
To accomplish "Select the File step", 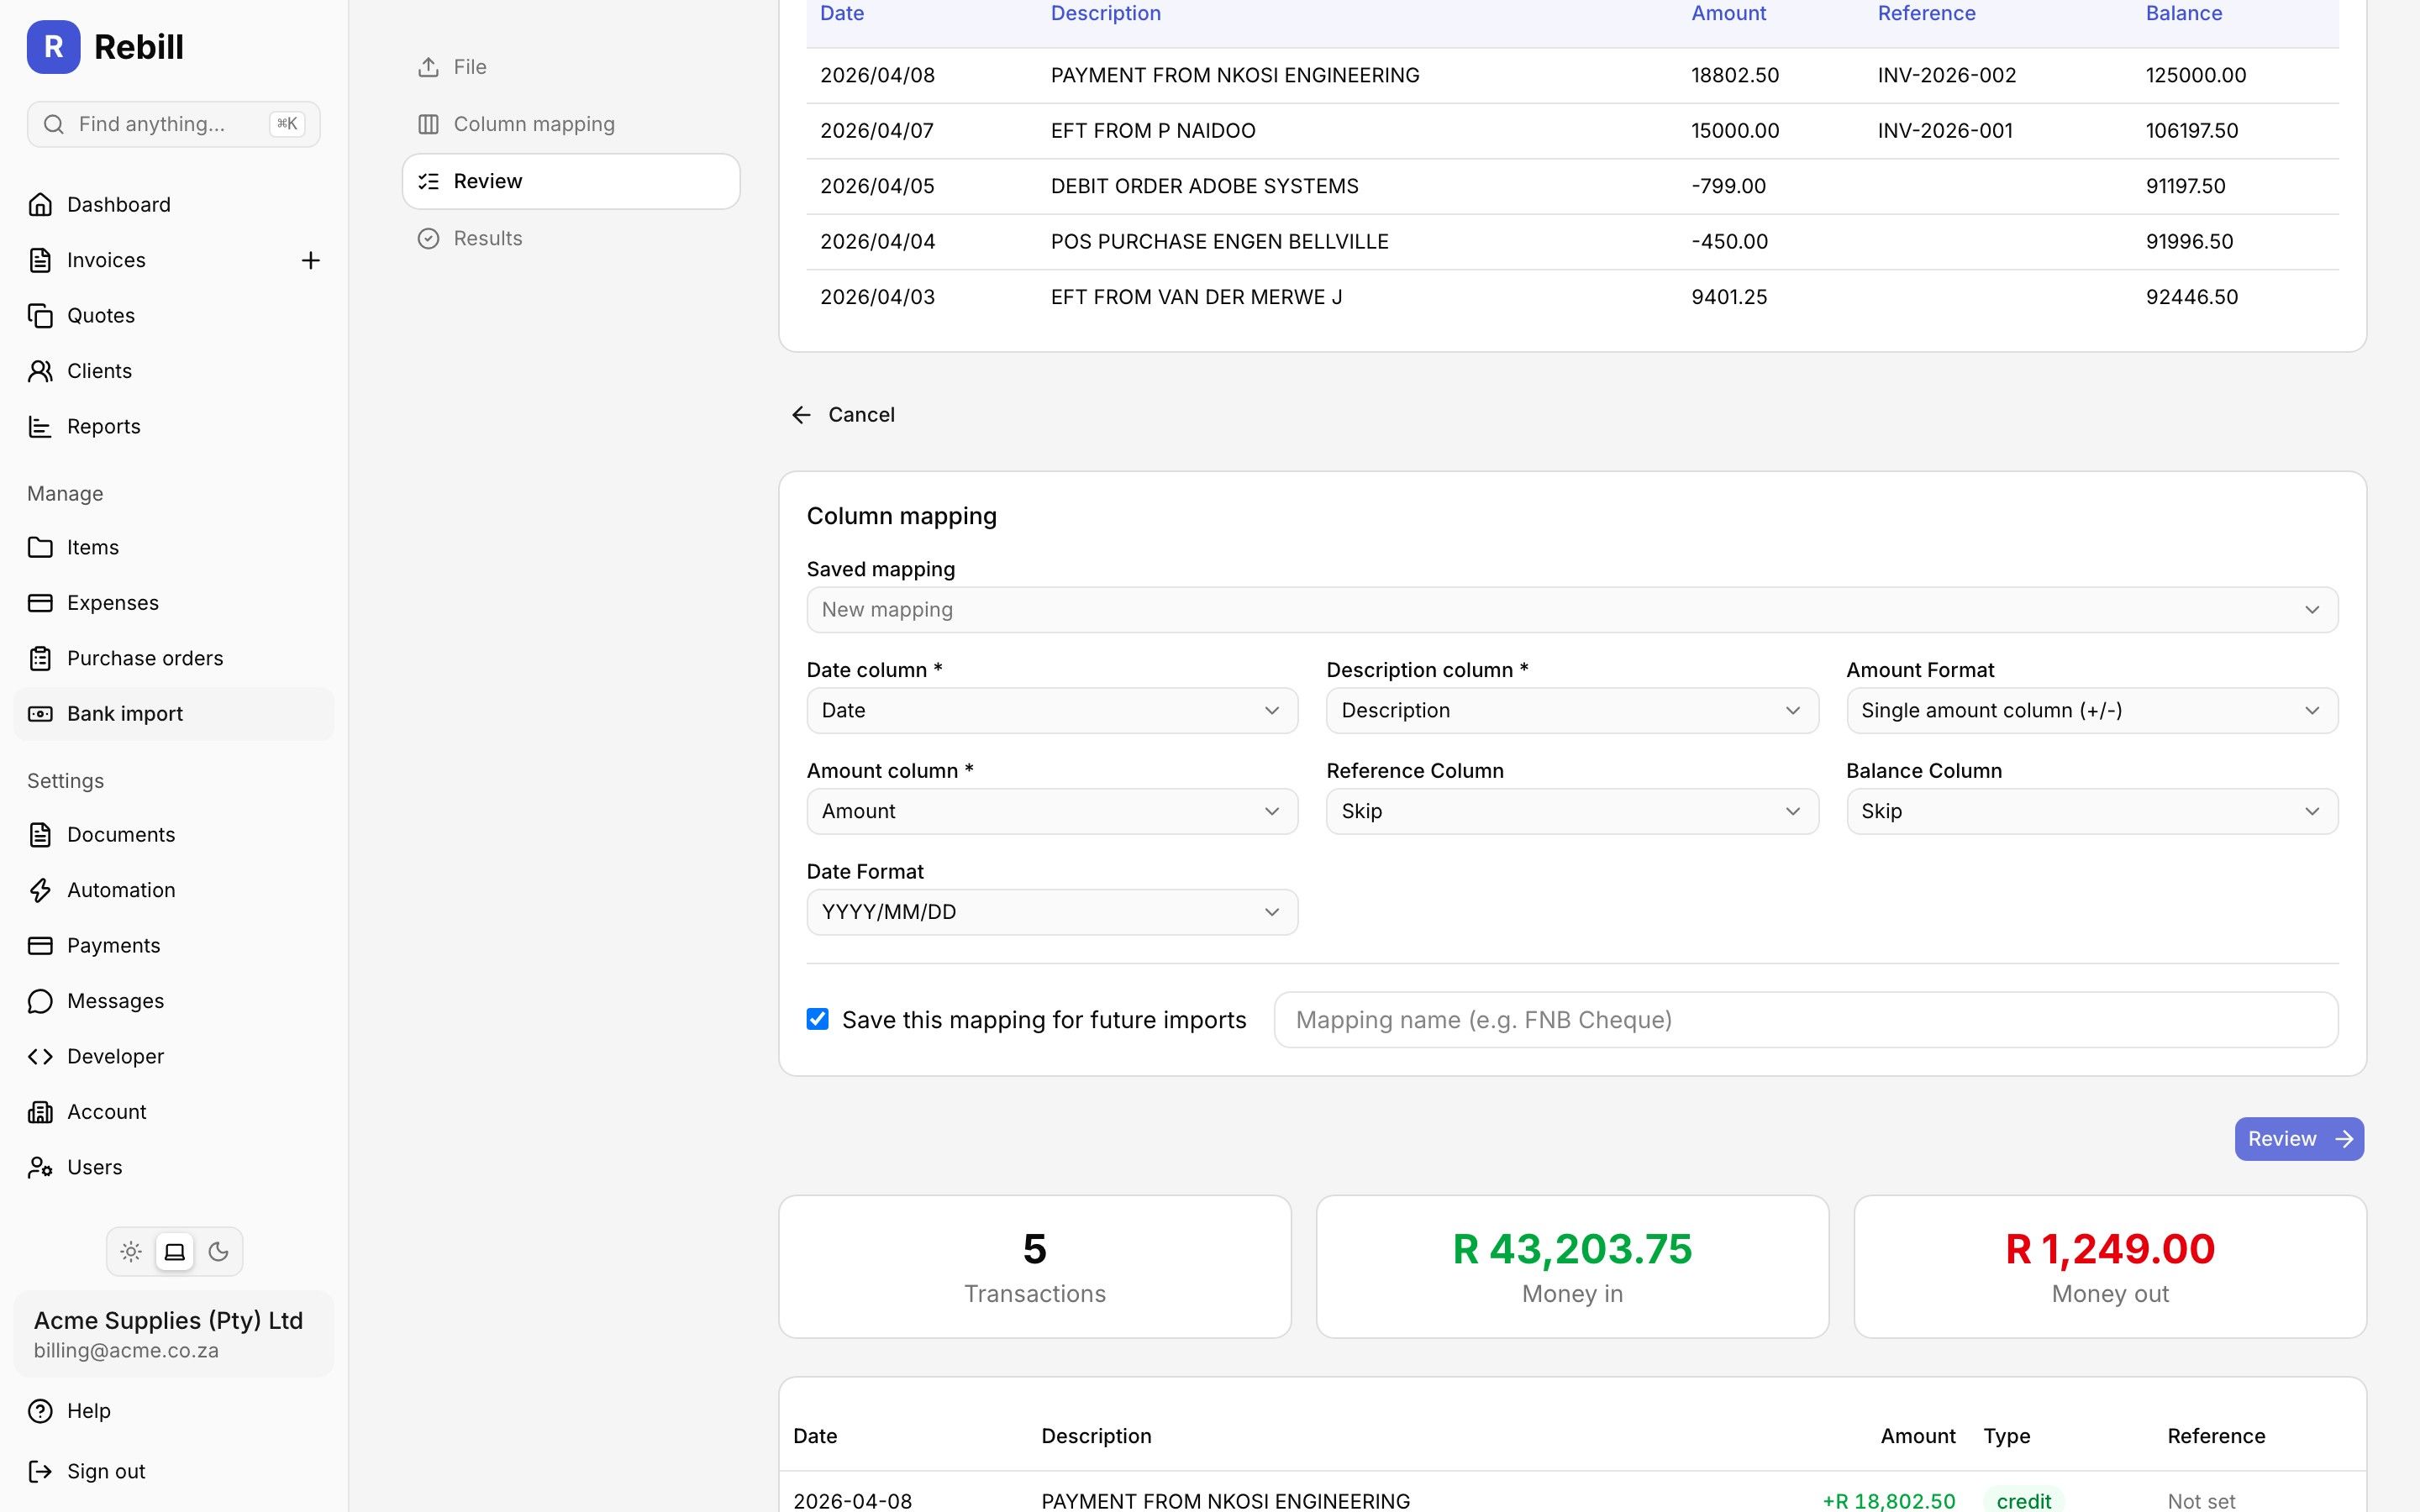I will pyautogui.click(x=571, y=67).
